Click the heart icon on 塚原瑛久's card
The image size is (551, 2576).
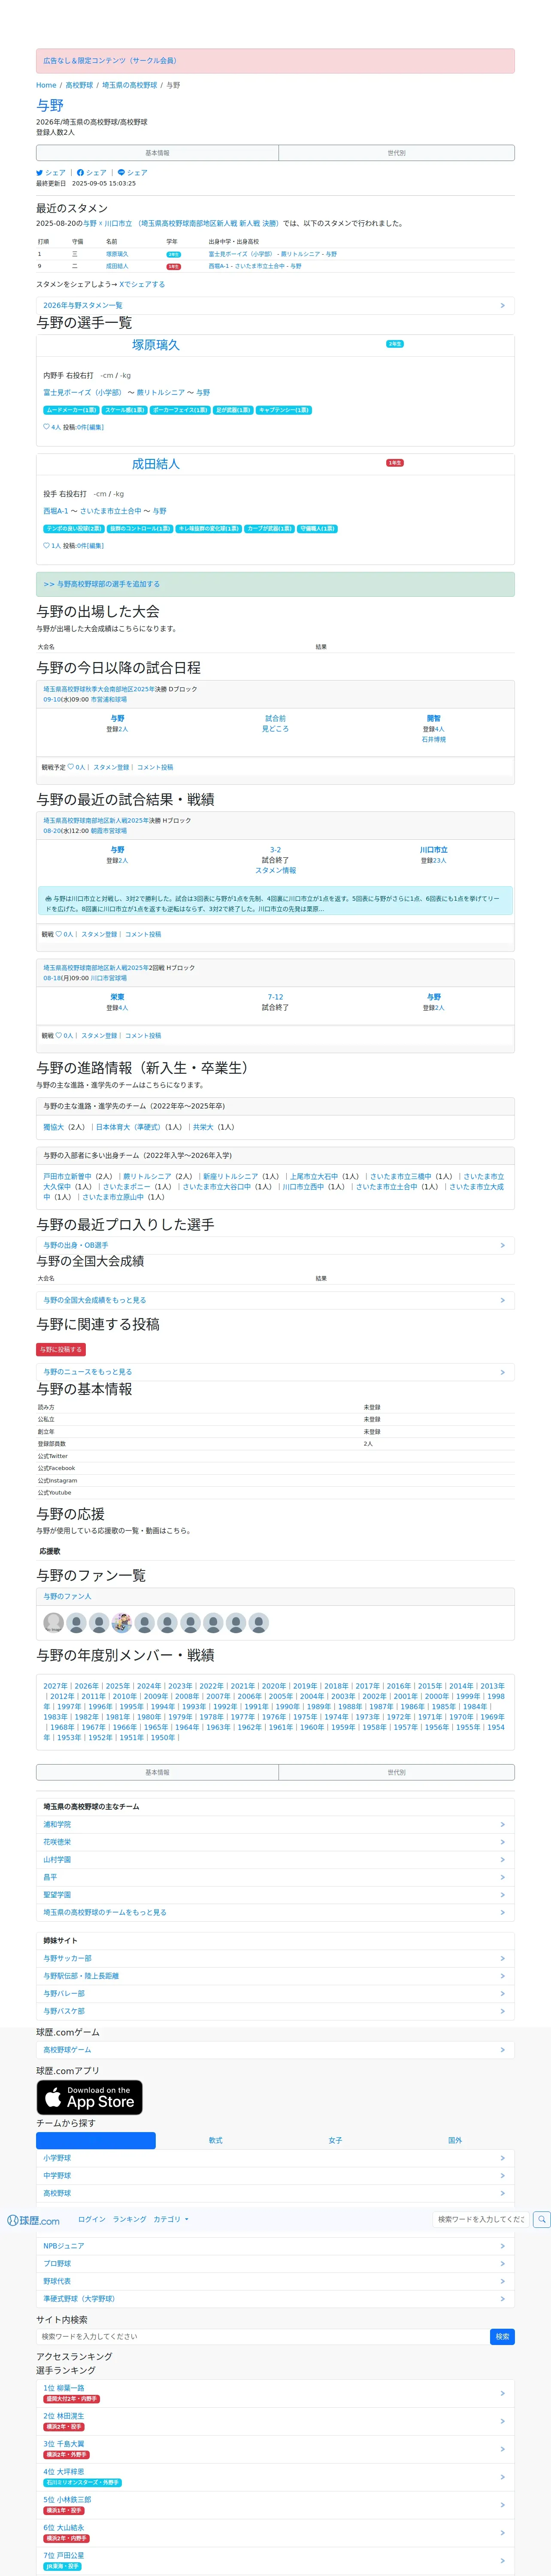click(46, 427)
